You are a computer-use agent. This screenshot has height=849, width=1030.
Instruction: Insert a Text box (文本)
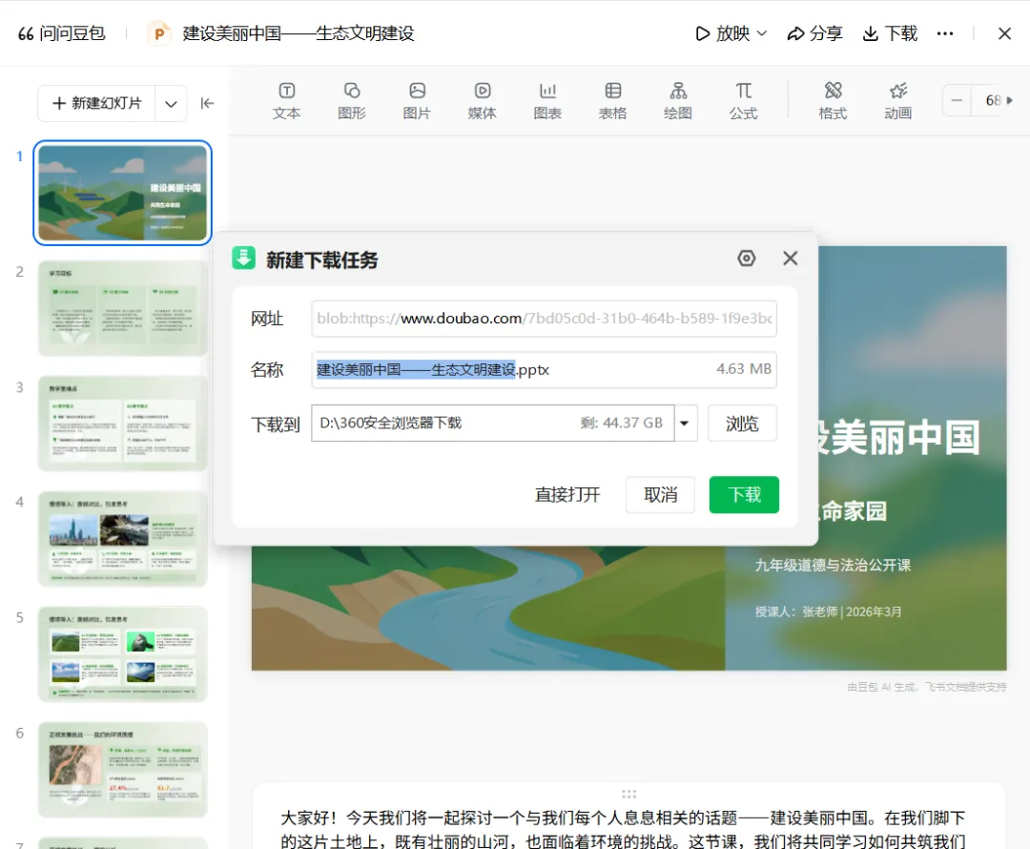click(286, 100)
